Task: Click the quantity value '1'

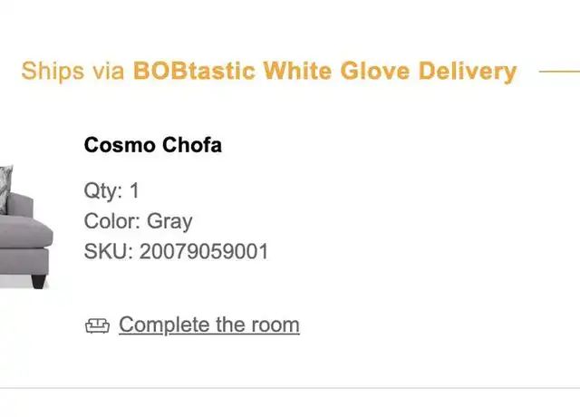Action: click(x=134, y=191)
